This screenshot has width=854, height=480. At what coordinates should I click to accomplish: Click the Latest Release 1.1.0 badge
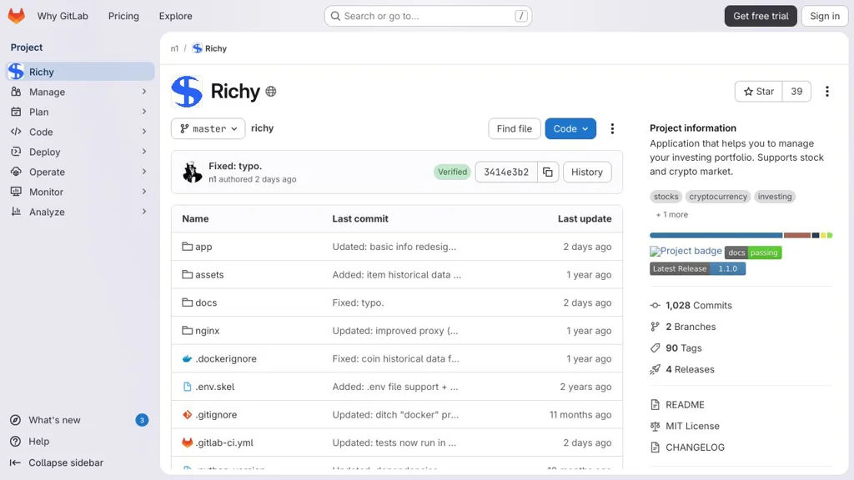(697, 269)
